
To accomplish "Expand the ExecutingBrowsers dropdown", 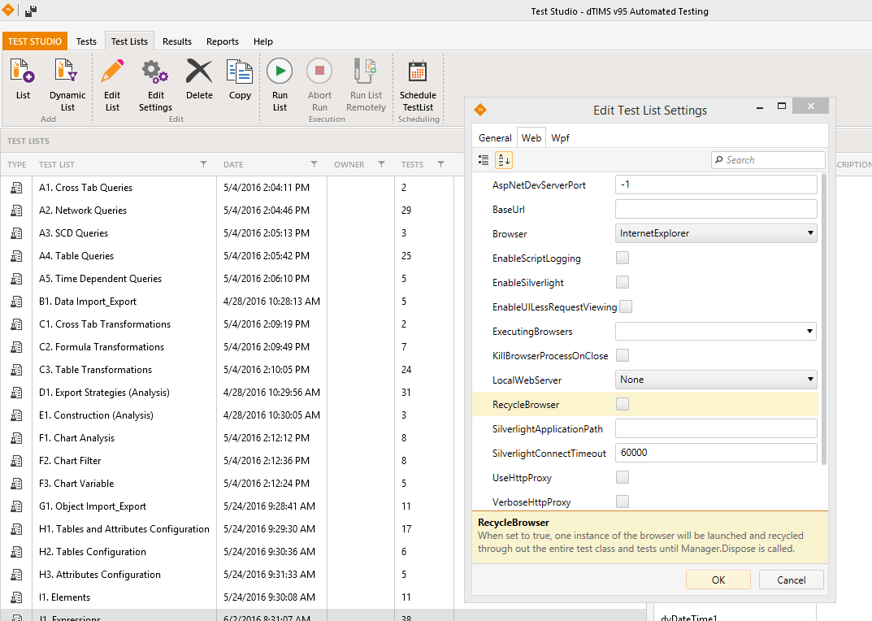I will pos(716,331).
